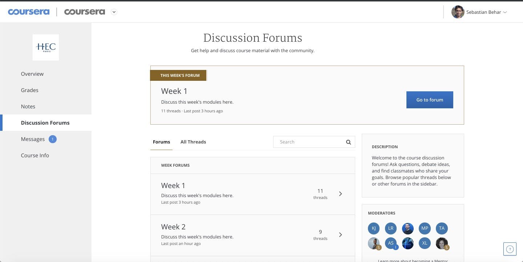Select Discussion Forums in the sidebar
Viewport: 523px width, 262px height.
[45, 123]
